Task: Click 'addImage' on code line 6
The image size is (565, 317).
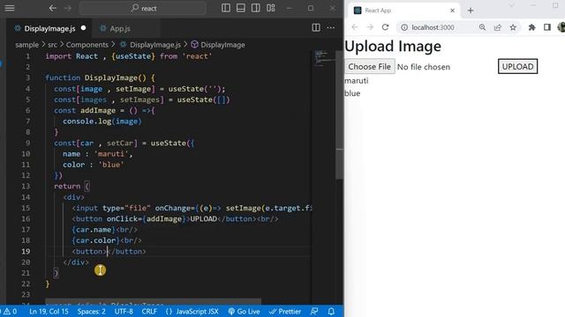Action: coord(98,110)
